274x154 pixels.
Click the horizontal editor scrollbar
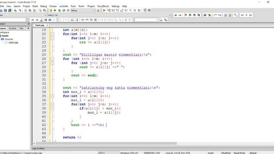[106, 143]
